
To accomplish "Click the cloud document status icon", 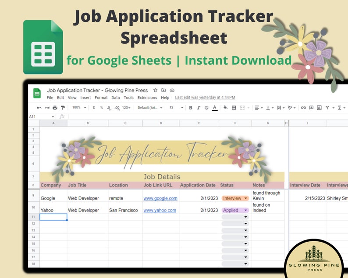I will 172,90.
